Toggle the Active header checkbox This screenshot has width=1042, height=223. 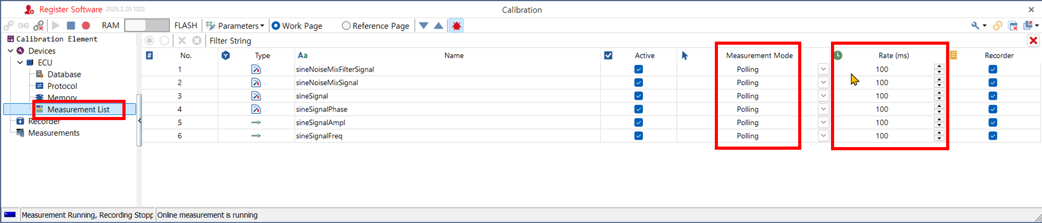click(x=608, y=55)
